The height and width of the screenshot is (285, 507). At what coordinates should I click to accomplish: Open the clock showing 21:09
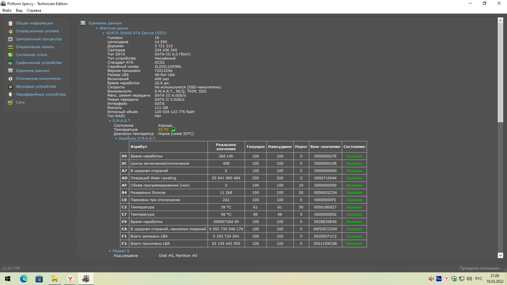coord(494,276)
